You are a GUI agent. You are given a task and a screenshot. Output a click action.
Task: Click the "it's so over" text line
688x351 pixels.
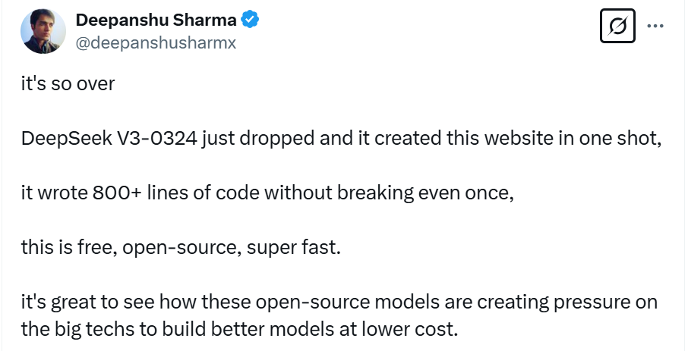tap(68, 83)
